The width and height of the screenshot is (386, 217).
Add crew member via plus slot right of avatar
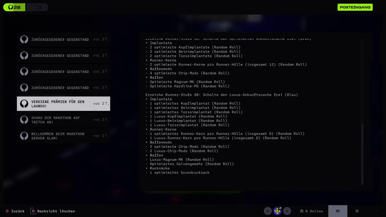pos(287,211)
